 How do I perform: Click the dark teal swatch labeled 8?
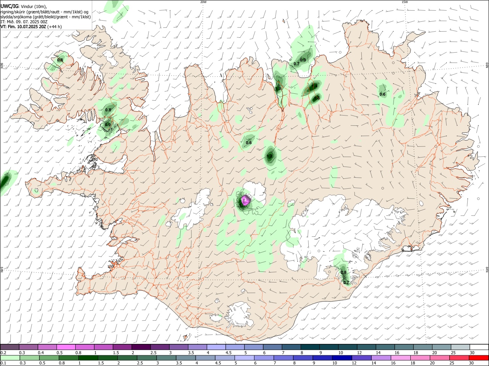pos(310,347)
